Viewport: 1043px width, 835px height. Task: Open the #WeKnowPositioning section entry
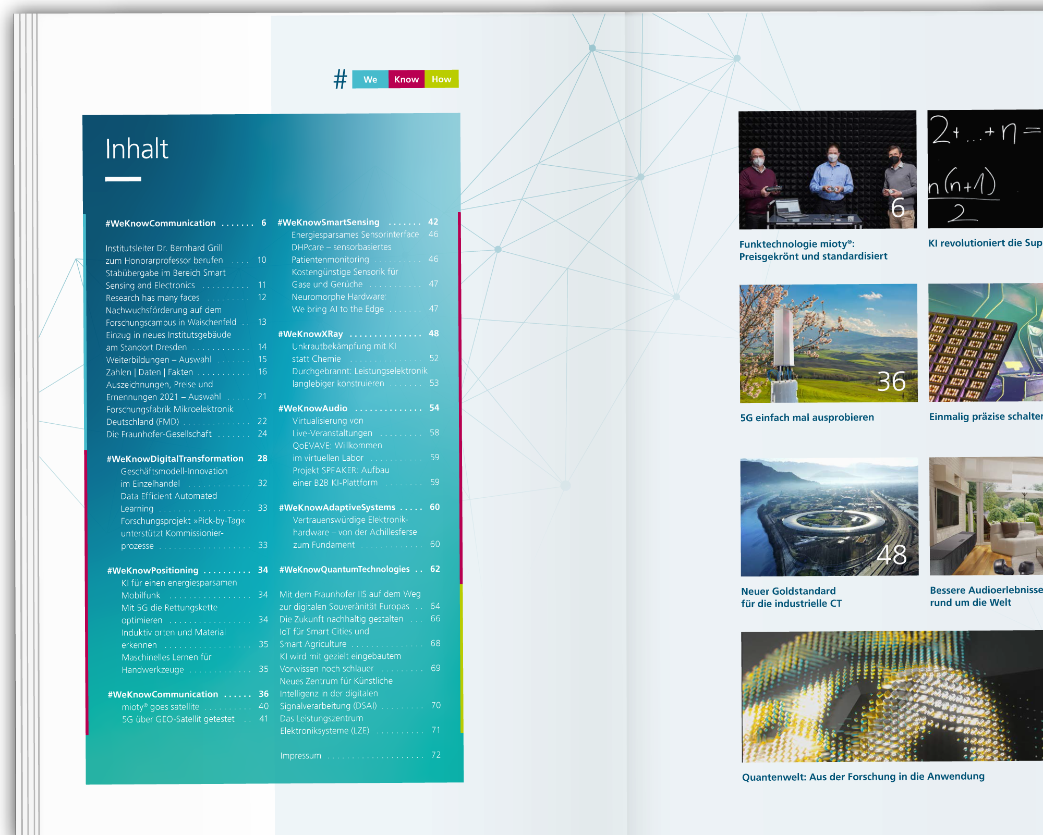click(153, 570)
